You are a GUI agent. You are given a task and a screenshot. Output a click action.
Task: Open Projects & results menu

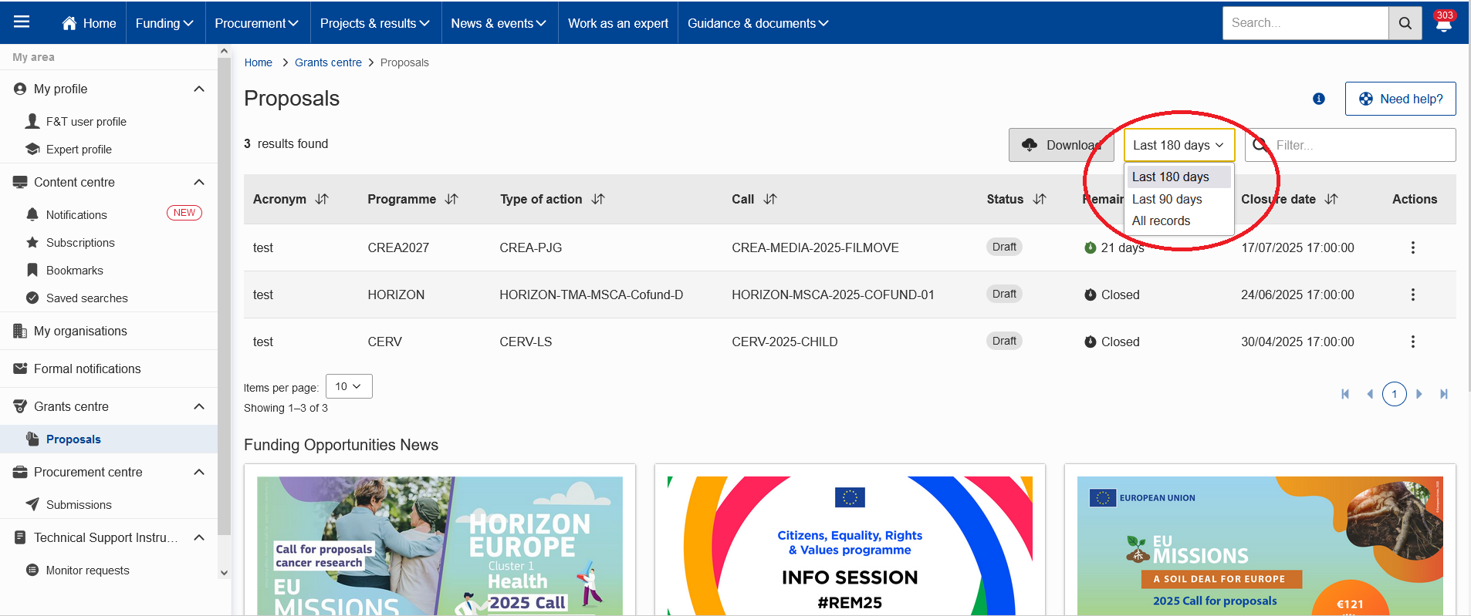pyautogui.click(x=375, y=23)
